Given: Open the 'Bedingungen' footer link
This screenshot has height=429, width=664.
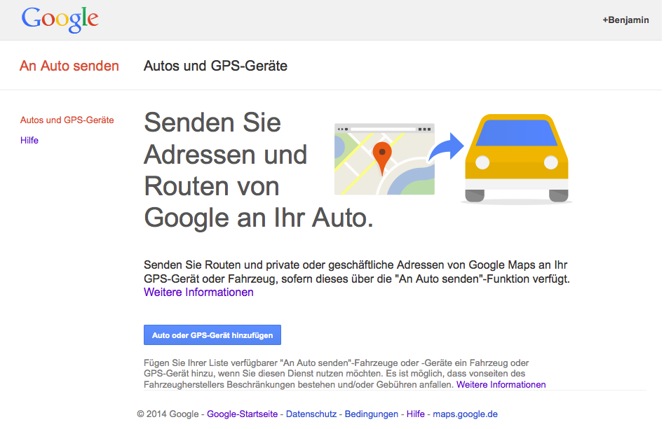Looking at the screenshot, I should click(371, 414).
